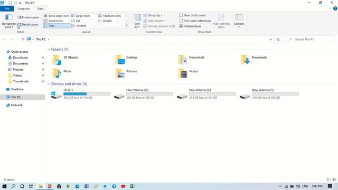Open Task View on the taskbar
This screenshot has width=338, height=190.
(x=31, y=186)
